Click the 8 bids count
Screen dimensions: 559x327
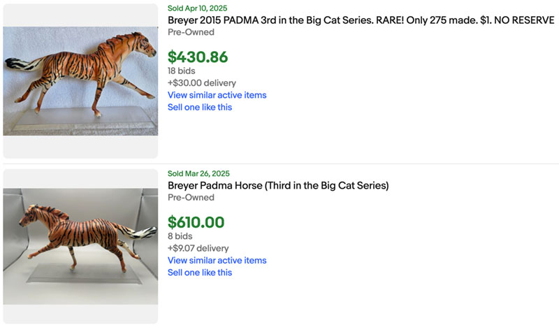coord(179,235)
